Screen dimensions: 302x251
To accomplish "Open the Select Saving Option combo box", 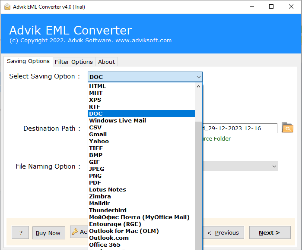I will (x=145, y=77).
